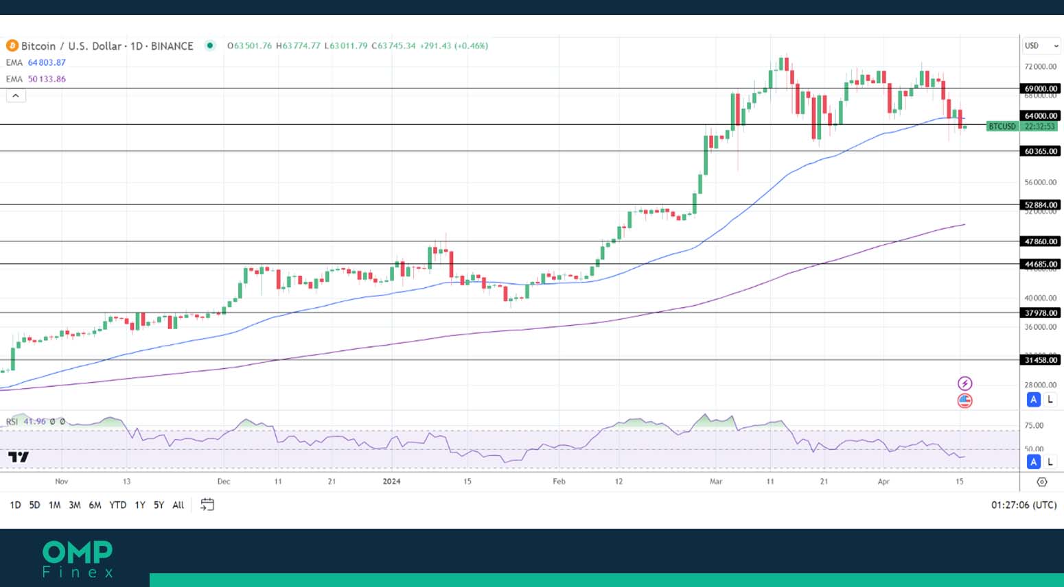The height and width of the screenshot is (587, 1064).
Task: Click the 47860.00 price line label
Action: (1041, 241)
